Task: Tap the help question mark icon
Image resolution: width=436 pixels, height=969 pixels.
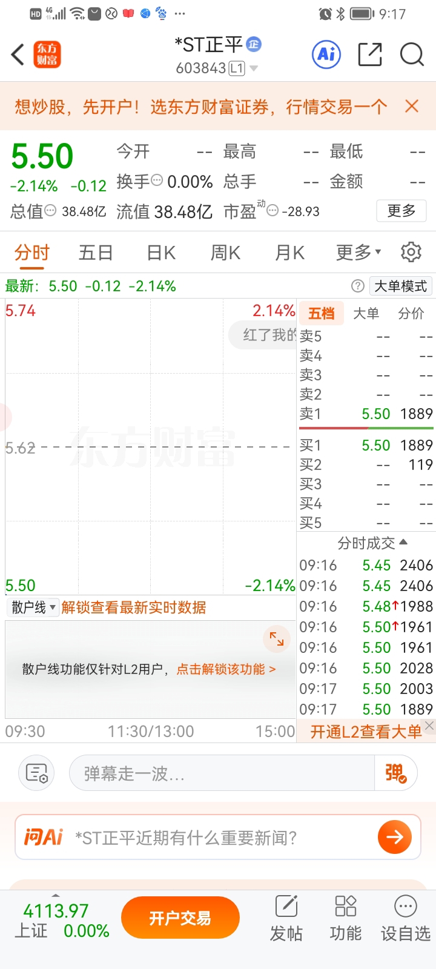Action: [x=358, y=286]
